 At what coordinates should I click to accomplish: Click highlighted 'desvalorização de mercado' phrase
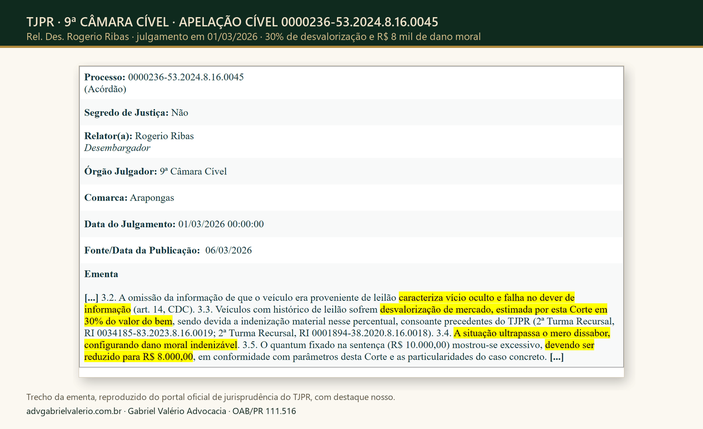pyautogui.click(x=435, y=309)
